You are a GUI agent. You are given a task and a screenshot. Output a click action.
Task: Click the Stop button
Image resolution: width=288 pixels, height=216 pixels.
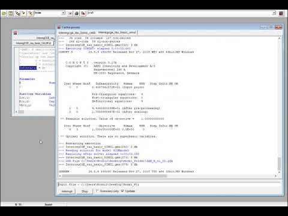click(x=85, y=191)
